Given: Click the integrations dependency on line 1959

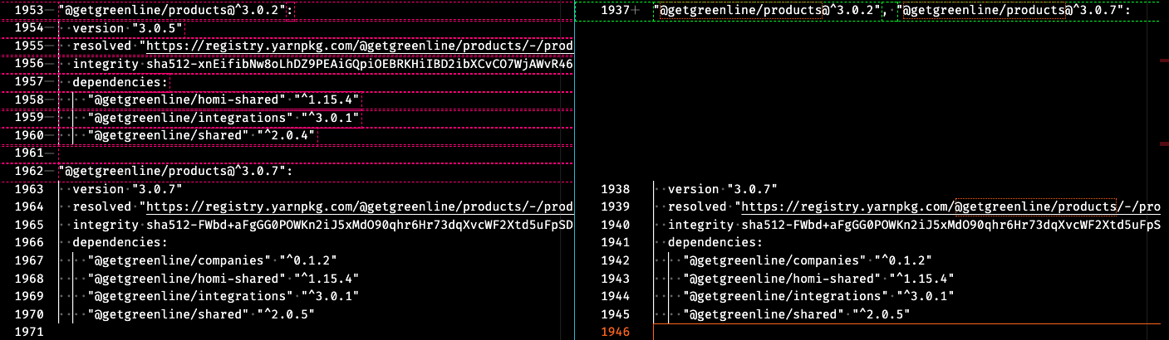Looking at the screenshot, I should point(224,118).
